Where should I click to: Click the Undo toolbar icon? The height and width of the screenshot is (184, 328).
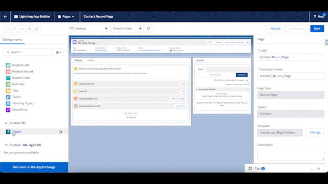tap(7, 29)
